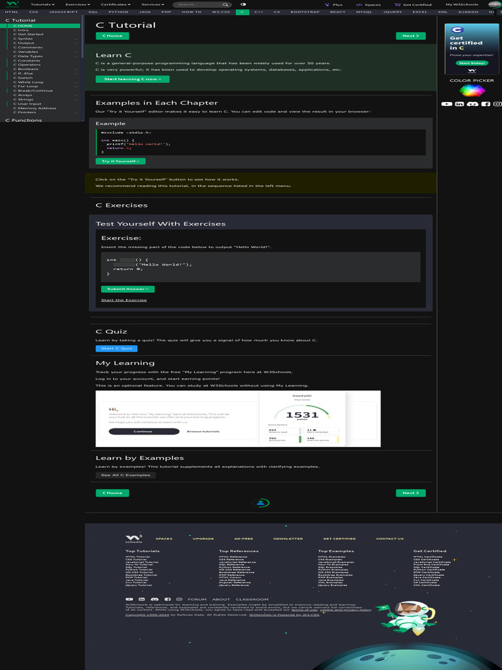502x670 pixels.
Task: Open the hexagonal color picker
Action: tap(472, 90)
